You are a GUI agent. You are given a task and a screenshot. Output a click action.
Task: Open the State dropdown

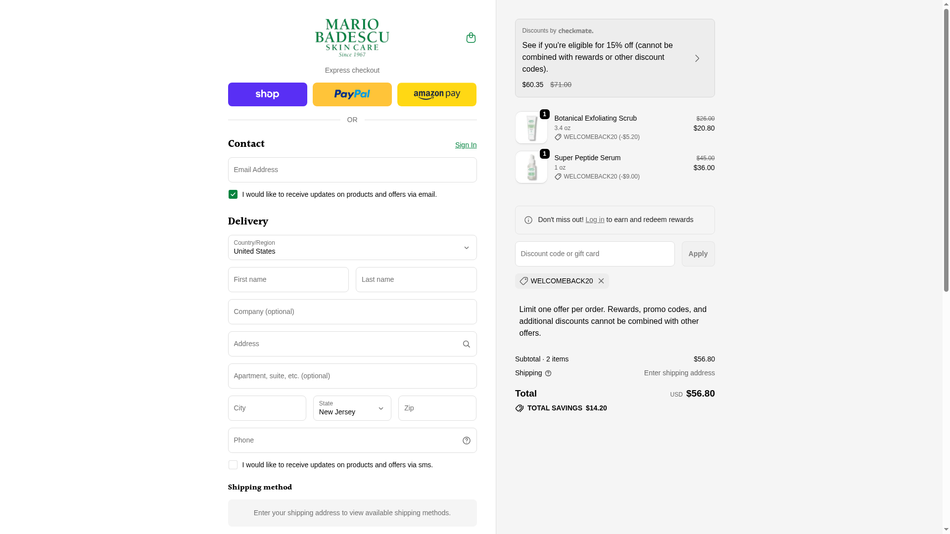[x=352, y=408]
